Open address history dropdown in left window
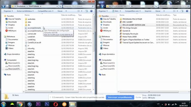 coord(57,6)
